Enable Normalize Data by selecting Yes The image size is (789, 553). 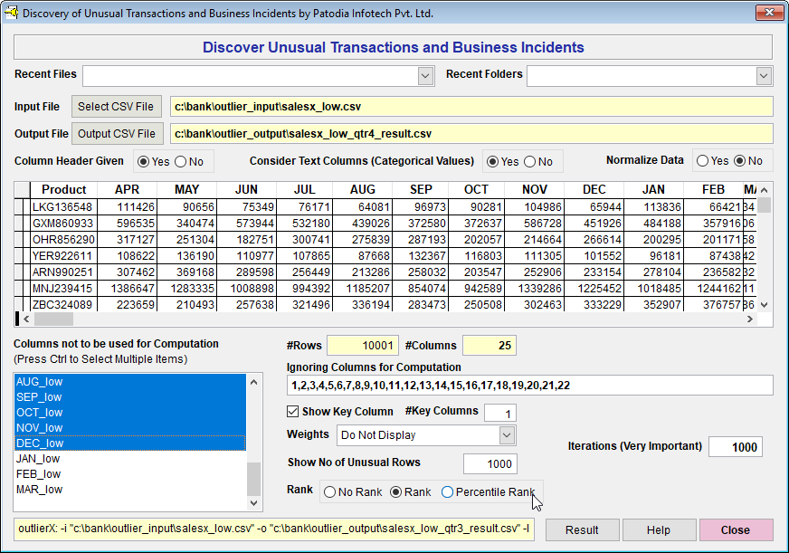coord(702,161)
